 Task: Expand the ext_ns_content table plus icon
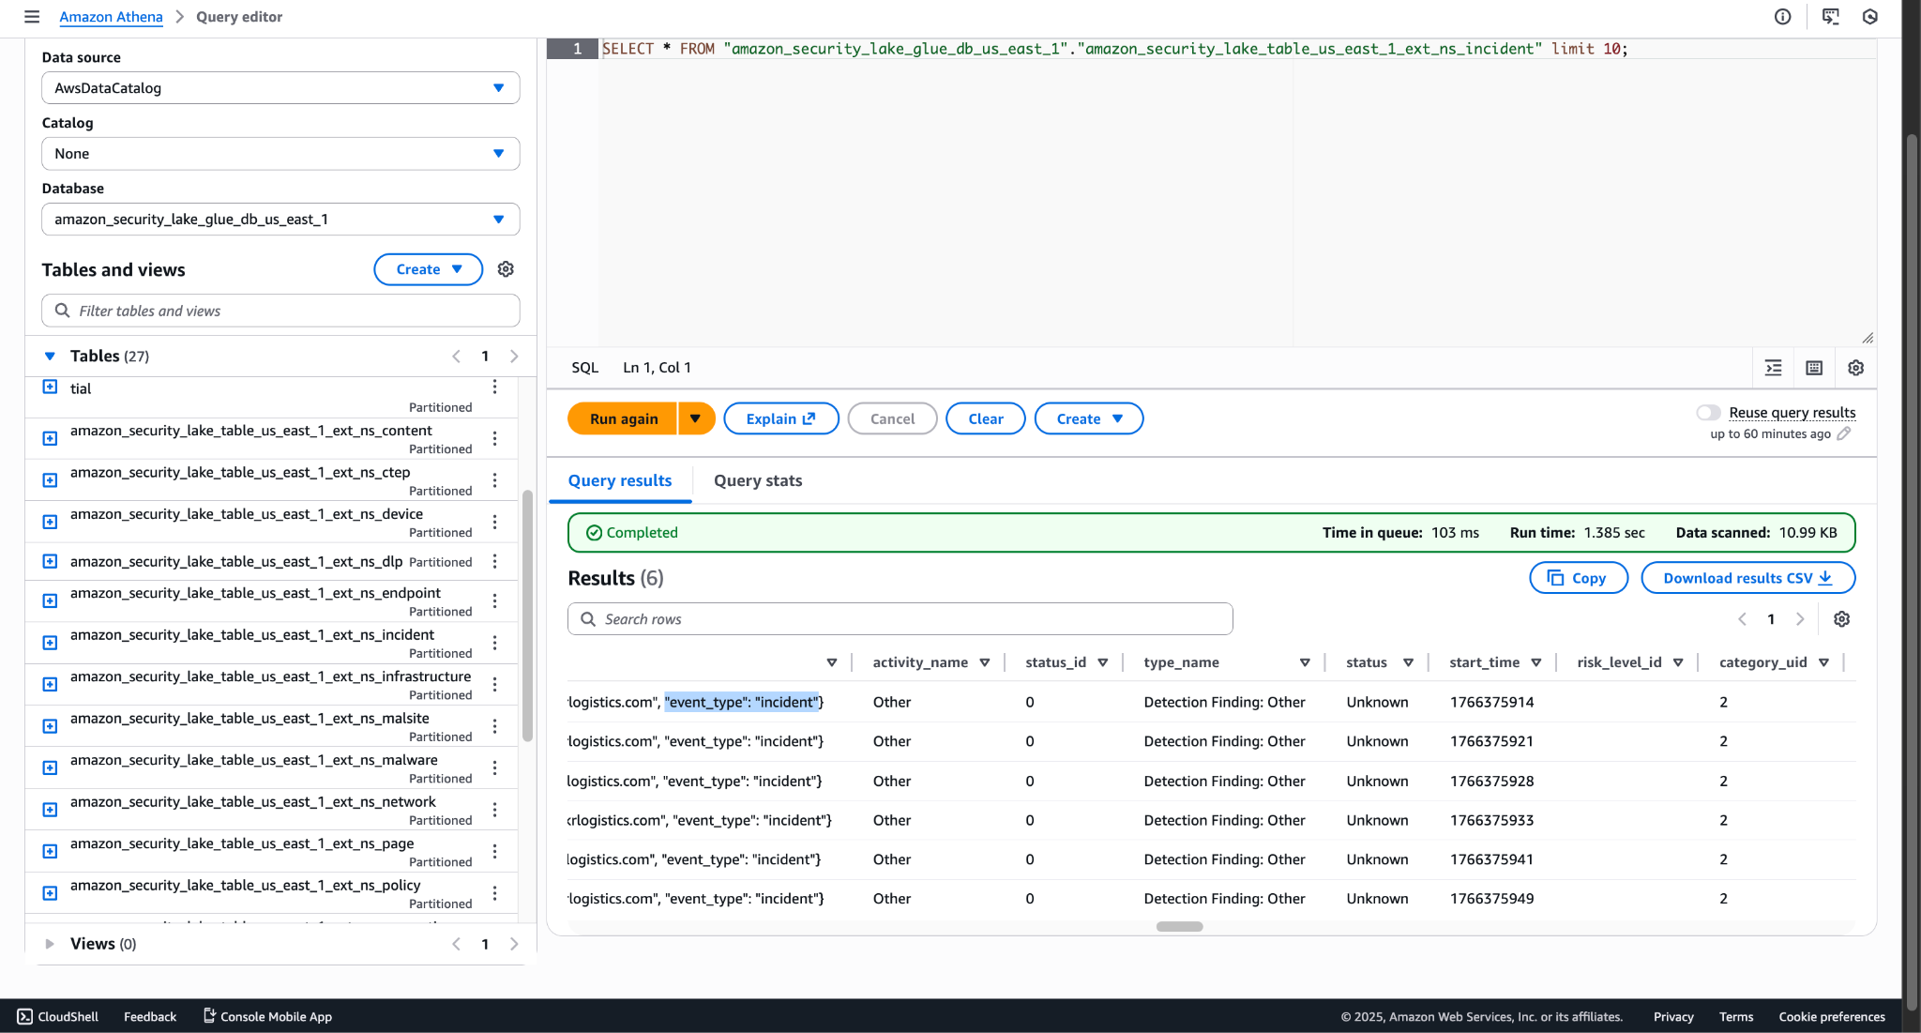click(51, 438)
